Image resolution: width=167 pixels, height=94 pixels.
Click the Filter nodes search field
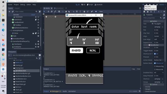[x=26, y=11]
